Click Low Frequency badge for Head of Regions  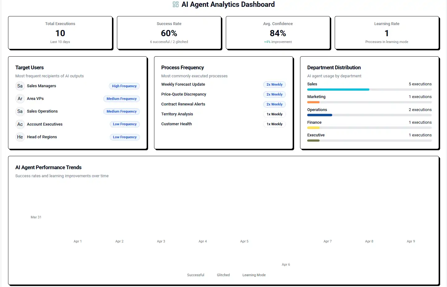(125, 137)
